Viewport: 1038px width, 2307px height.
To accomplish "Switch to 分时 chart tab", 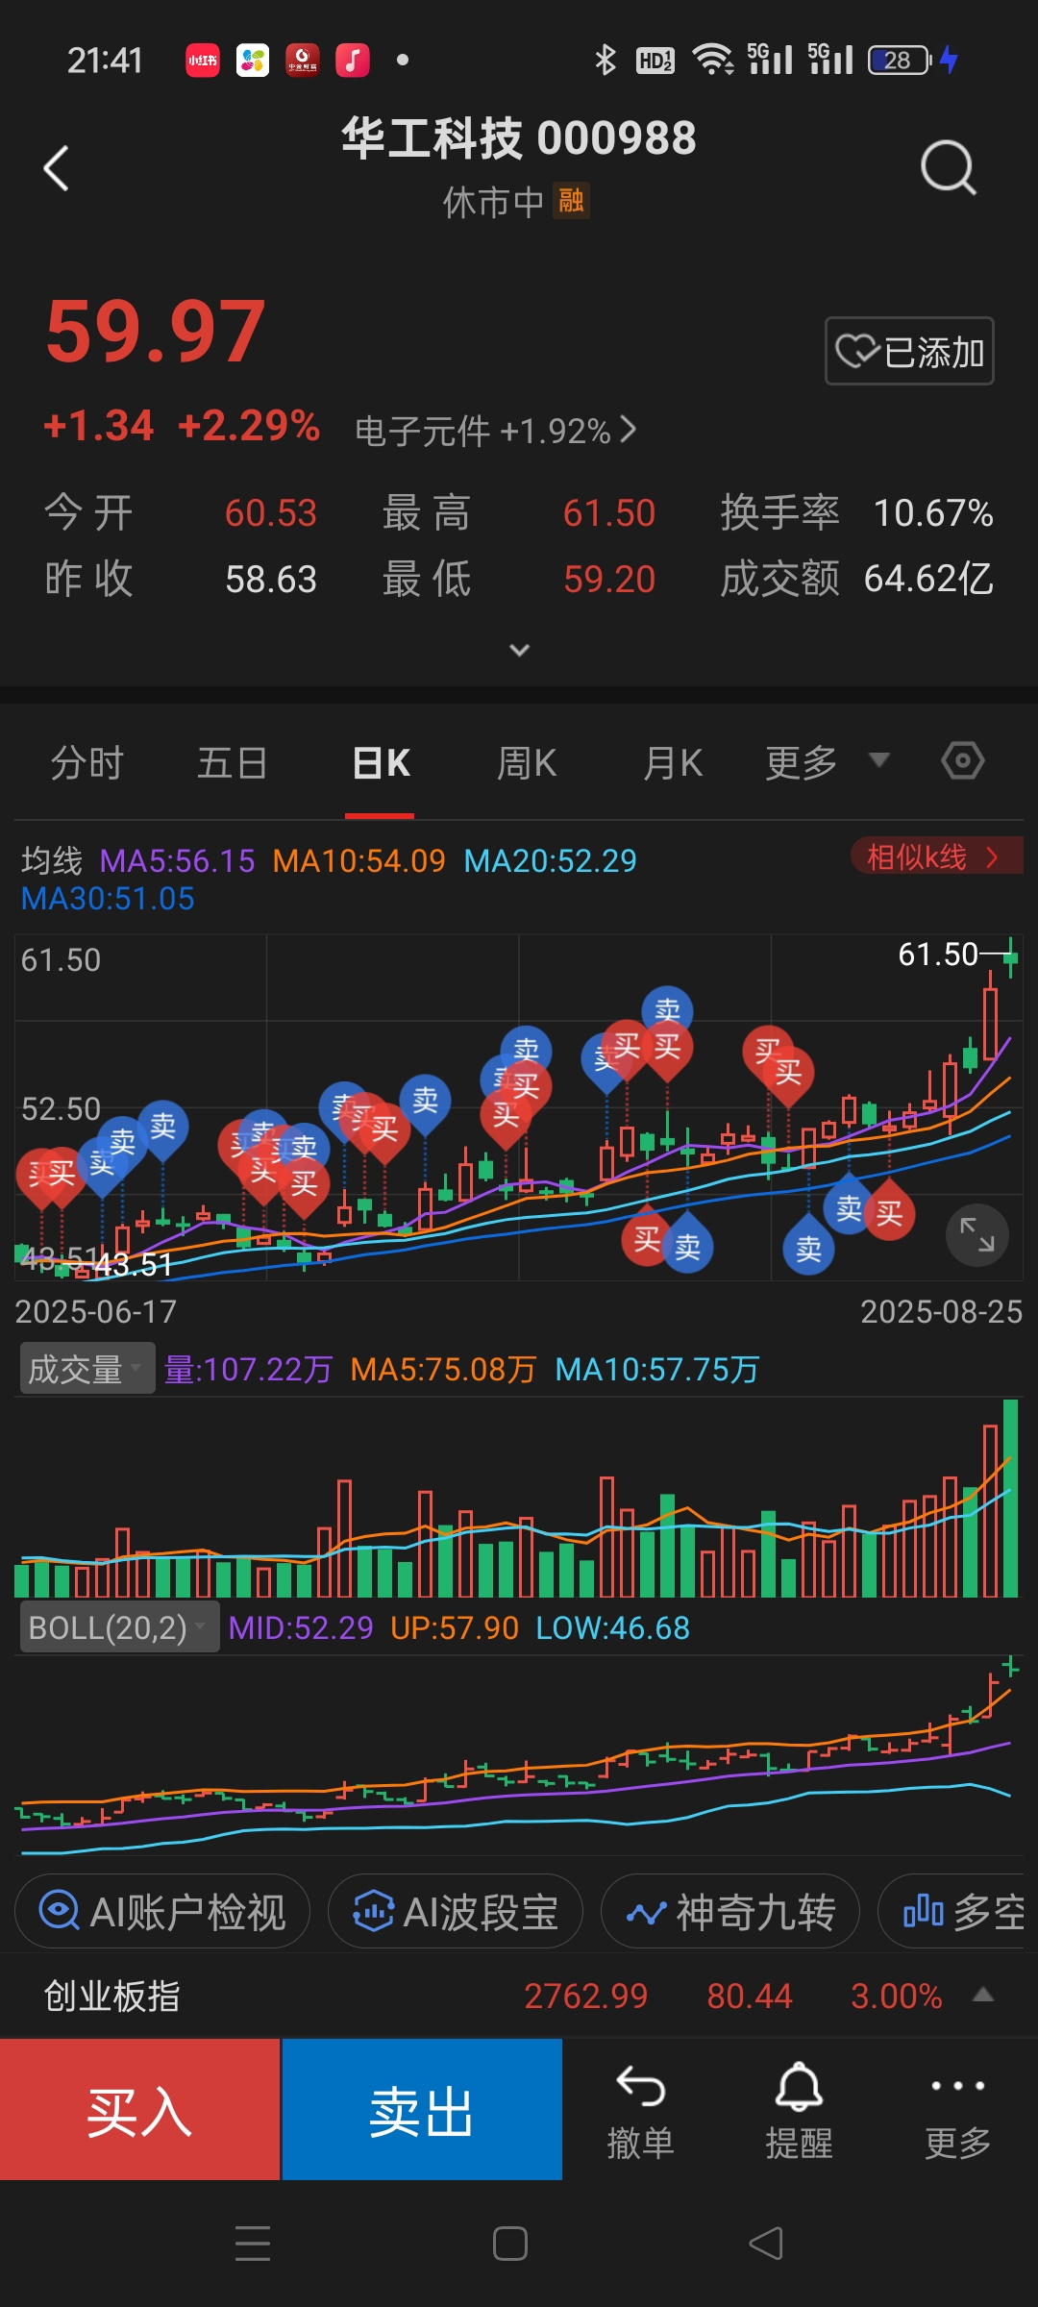I will click(86, 763).
